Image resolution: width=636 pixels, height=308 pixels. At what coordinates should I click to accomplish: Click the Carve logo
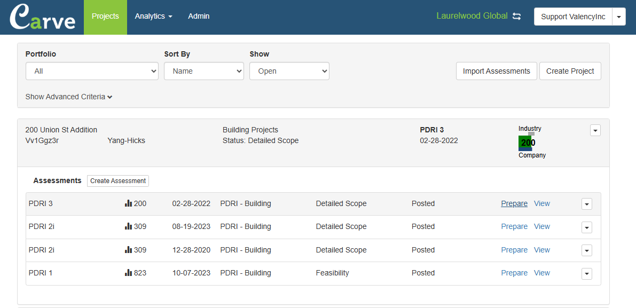pos(42,17)
